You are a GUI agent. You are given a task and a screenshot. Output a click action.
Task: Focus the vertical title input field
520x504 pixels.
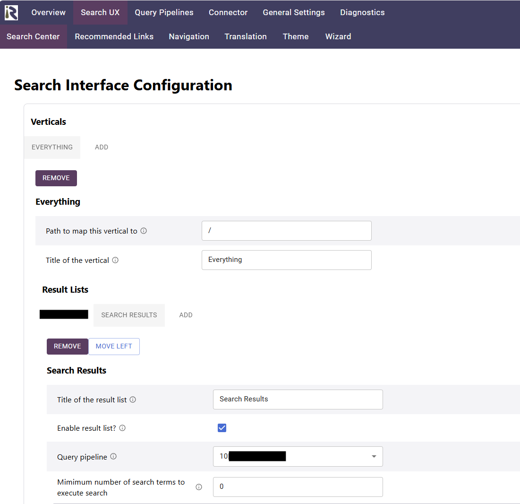(287, 260)
